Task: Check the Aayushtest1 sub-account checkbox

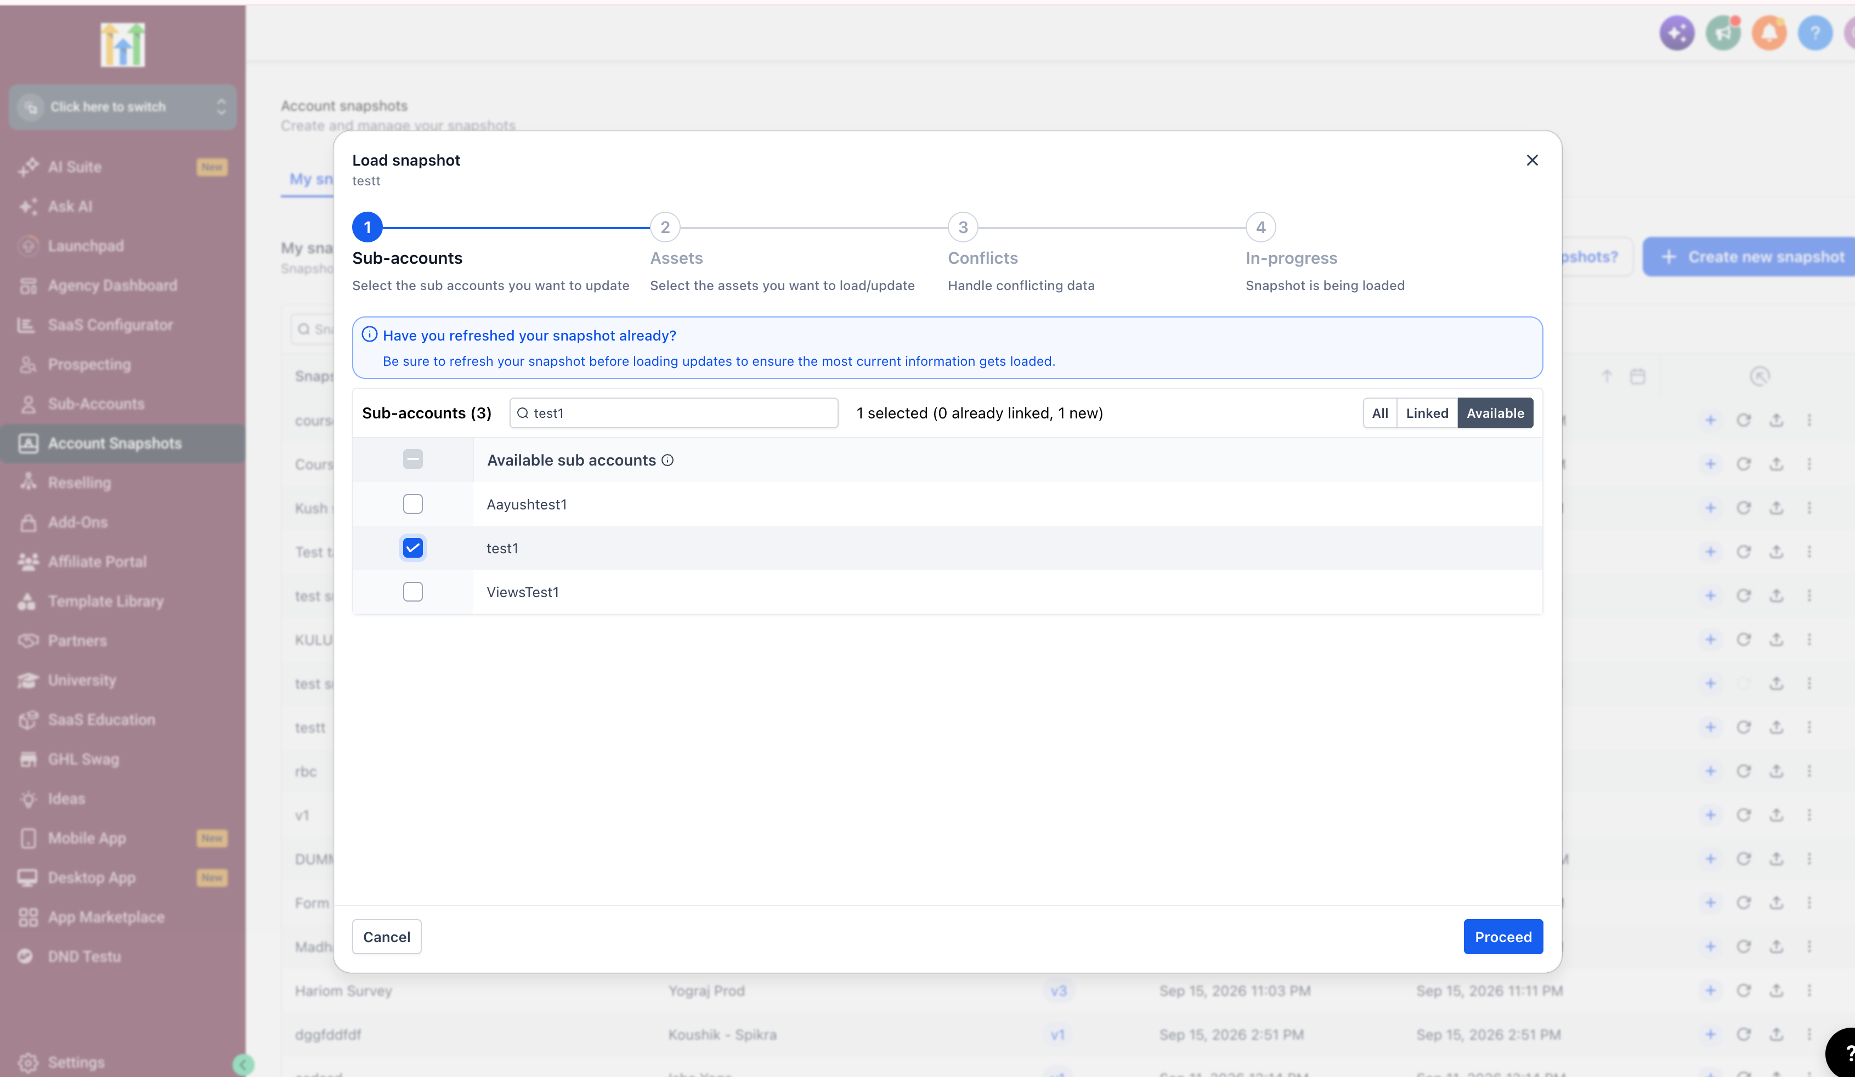Action: click(413, 505)
